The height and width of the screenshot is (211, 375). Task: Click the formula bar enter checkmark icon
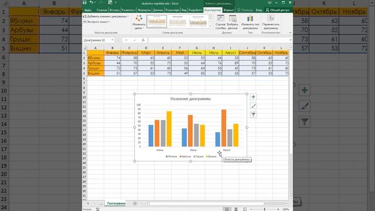tap(135, 40)
